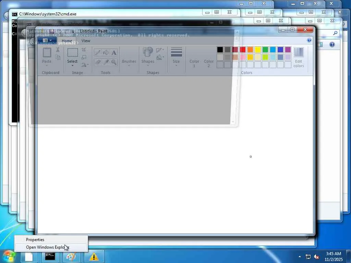Click the muted volume tray icon
Screen dimensions: 351x263
316,257
